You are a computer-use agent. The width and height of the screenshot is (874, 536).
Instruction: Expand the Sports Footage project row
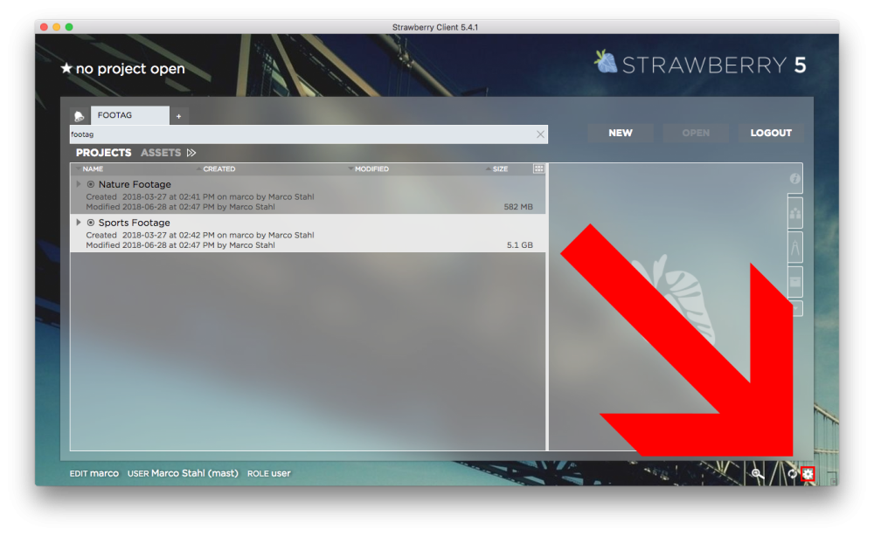pos(79,223)
